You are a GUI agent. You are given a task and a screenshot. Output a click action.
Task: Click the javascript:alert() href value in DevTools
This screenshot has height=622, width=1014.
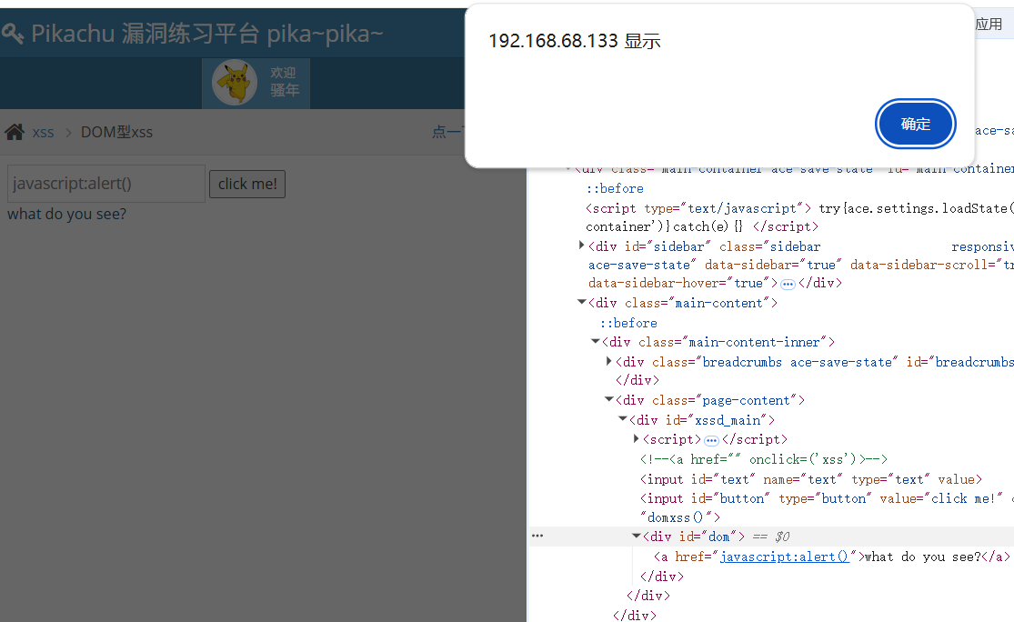[x=784, y=557]
